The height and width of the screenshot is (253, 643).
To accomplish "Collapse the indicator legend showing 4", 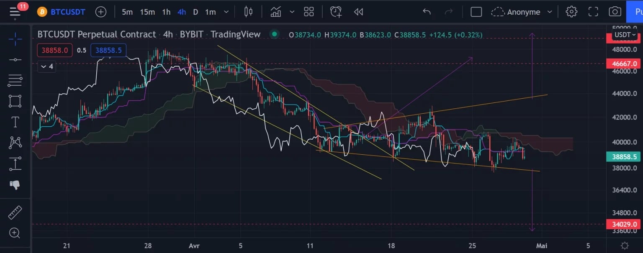I will click(46, 66).
